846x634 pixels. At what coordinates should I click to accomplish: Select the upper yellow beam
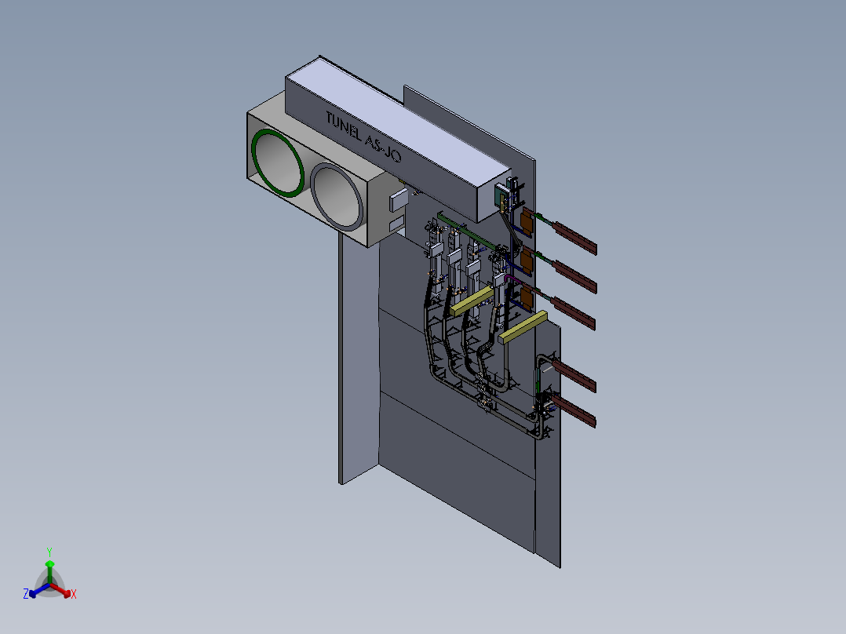(472, 301)
